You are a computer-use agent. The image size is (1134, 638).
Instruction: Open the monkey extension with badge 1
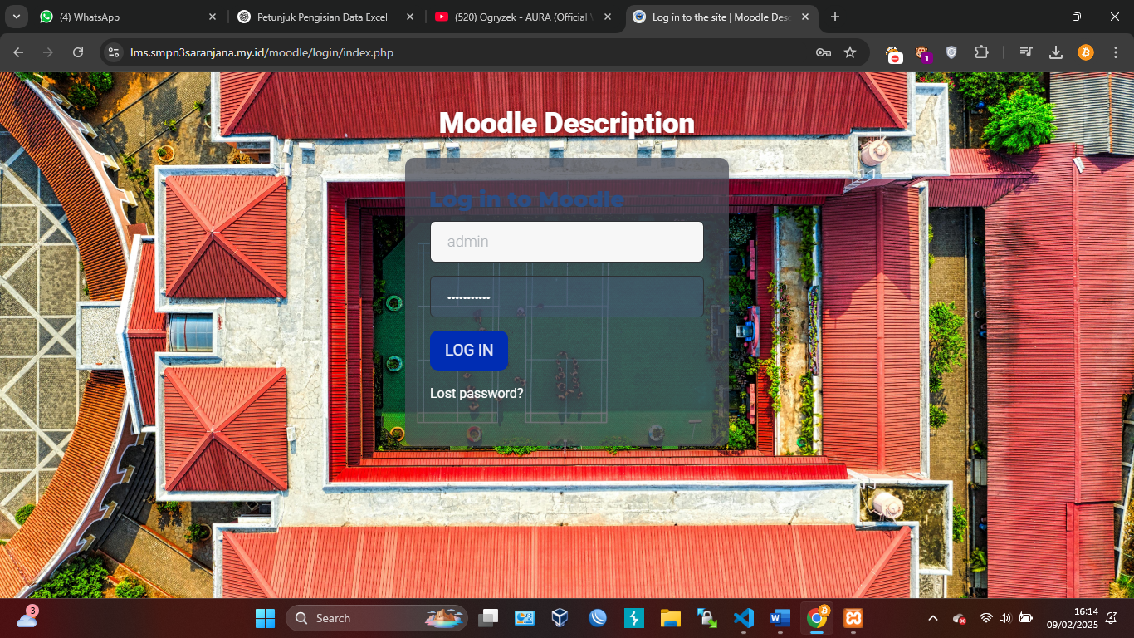922,53
